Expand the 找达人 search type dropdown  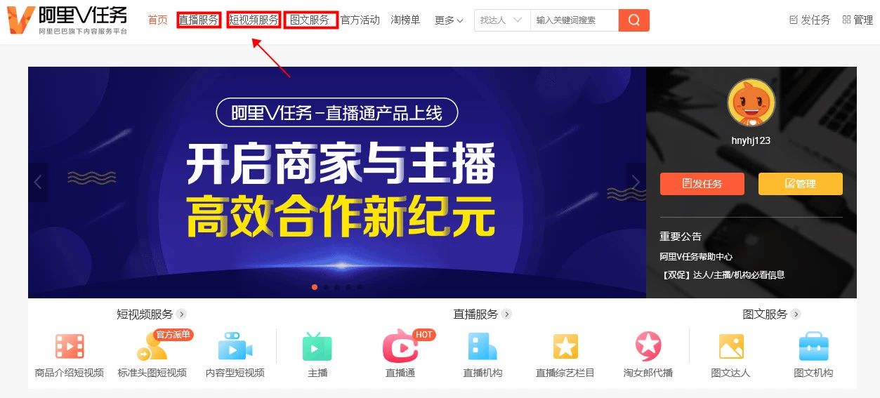tap(502, 20)
